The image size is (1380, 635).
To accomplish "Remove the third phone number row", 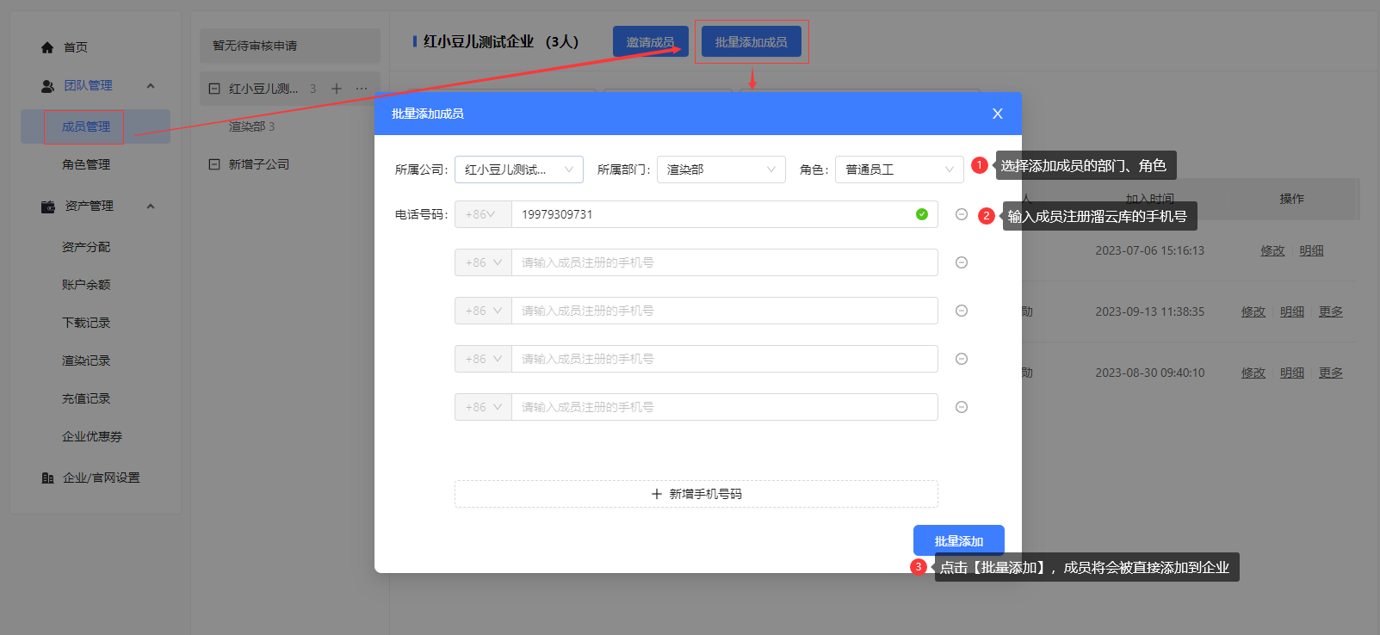I will pos(962,311).
